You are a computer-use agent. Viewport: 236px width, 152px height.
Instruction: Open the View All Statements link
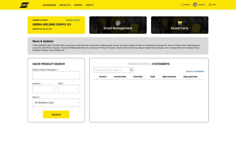coord(195,71)
